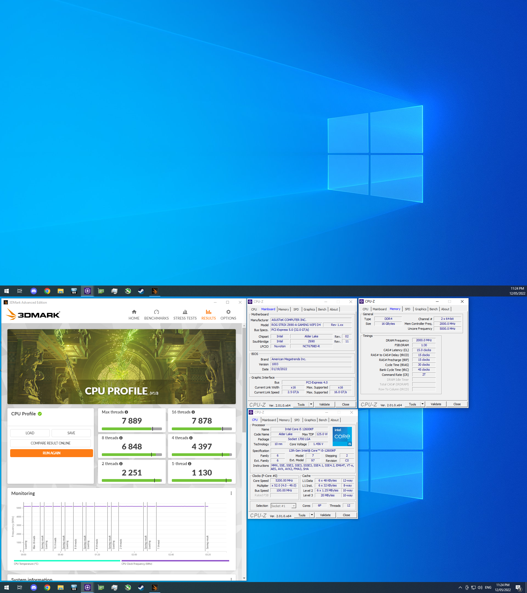Image resolution: width=527 pixels, height=593 pixels.
Task: Click the info icon beside 4 threads
Action: 190,438
